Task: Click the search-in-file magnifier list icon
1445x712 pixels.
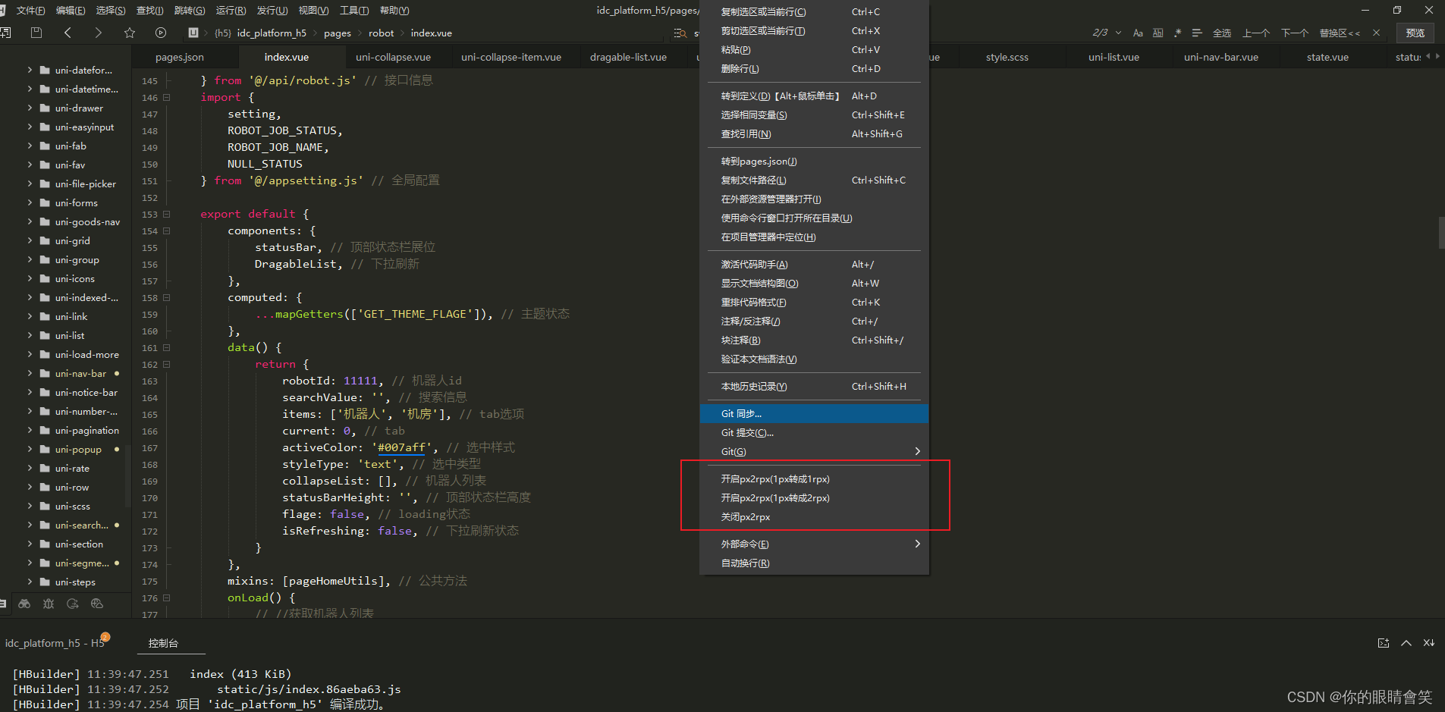Action: point(680,33)
